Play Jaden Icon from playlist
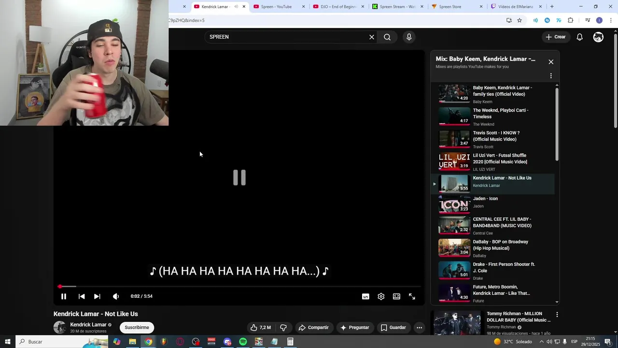The image size is (618, 348). [x=492, y=204]
